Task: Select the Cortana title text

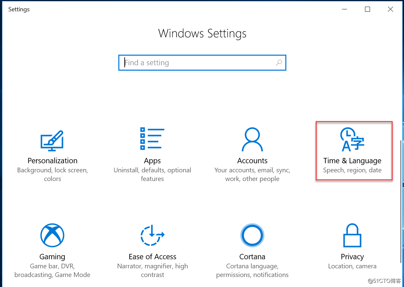Action: tap(252, 257)
